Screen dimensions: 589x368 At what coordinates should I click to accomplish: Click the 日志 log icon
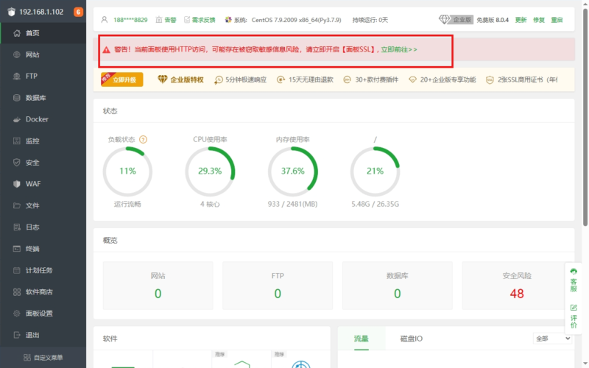tap(16, 227)
